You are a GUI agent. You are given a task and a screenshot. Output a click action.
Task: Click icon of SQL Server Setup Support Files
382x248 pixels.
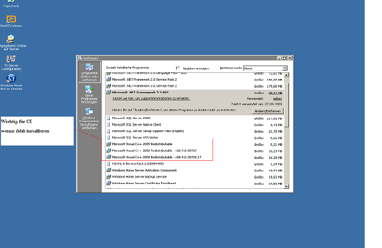pos(109,131)
